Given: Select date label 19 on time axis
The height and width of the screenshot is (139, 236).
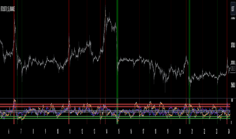Looking at the screenshot, I should tap(168, 131).
